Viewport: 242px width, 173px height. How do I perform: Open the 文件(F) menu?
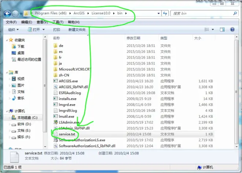(12, 22)
